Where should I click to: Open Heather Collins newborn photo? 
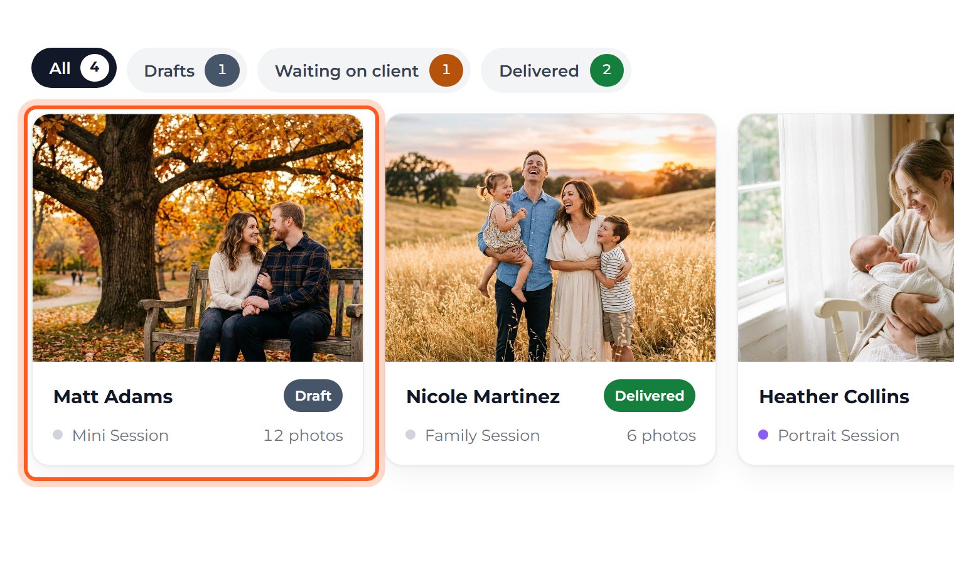[x=846, y=238]
